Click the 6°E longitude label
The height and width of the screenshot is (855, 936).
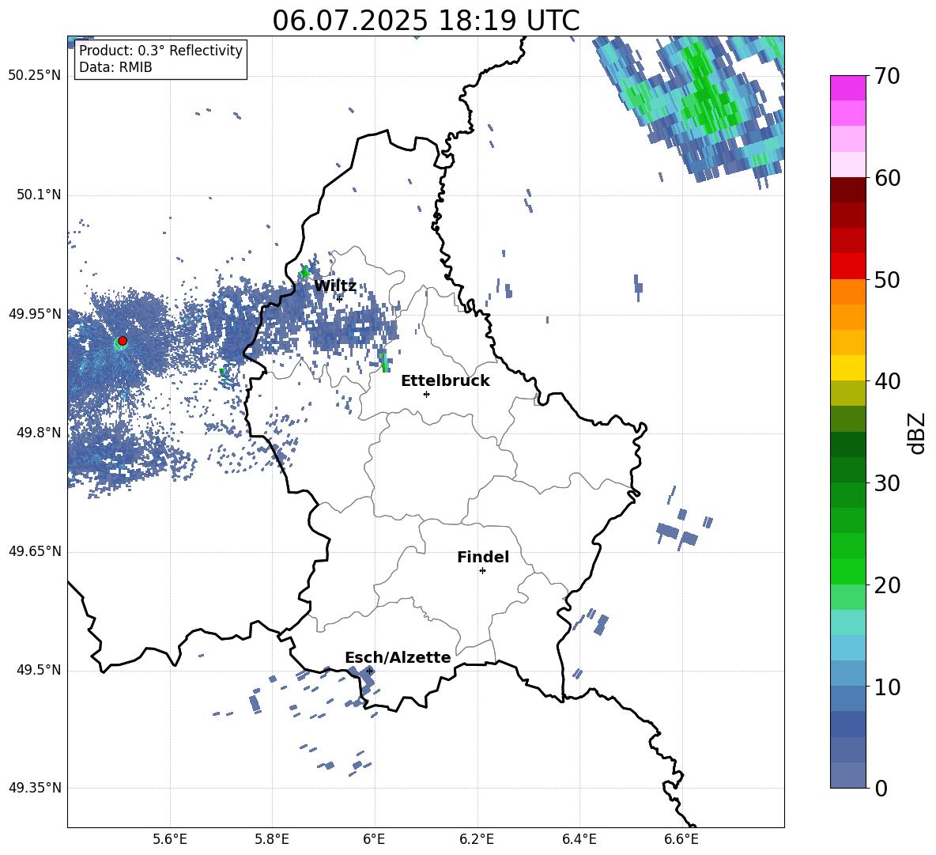(x=374, y=840)
